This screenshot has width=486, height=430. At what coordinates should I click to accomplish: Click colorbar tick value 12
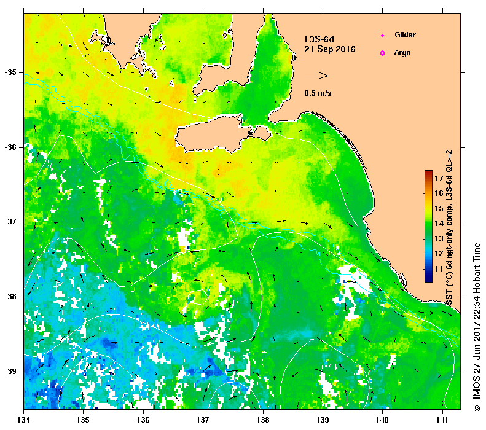439,254
